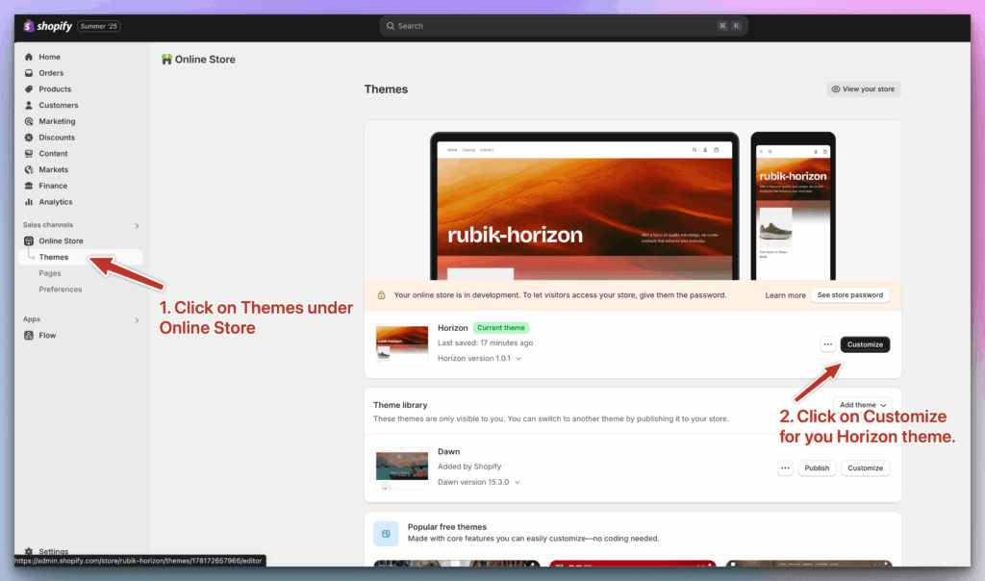Click the 'Added by Shopify' text
985x581 pixels.
click(469, 467)
